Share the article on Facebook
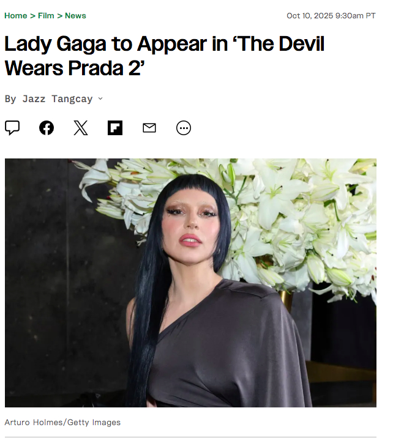The width and height of the screenshot is (393, 438). click(x=47, y=128)
